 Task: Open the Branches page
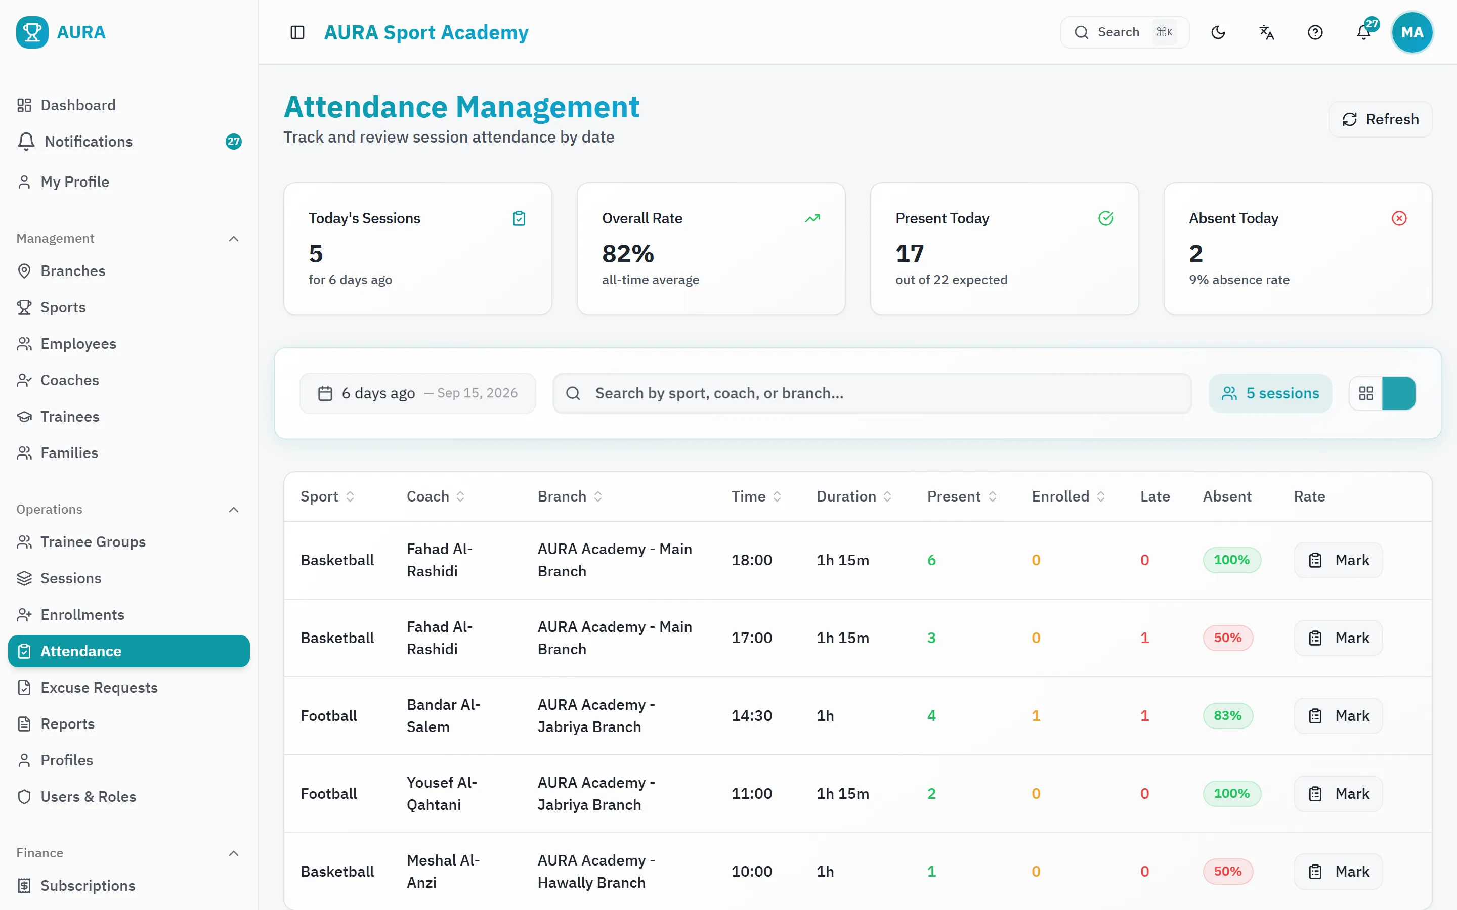(129, 271)
